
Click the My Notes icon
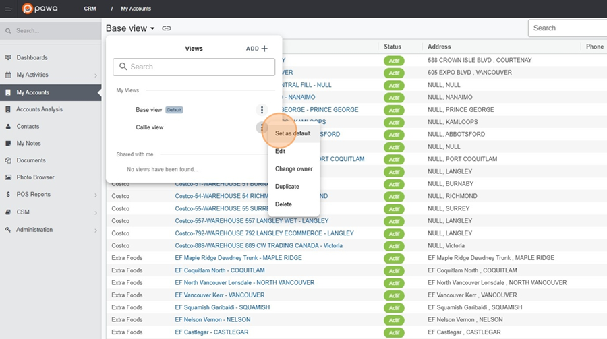click(x=8, y=143)
